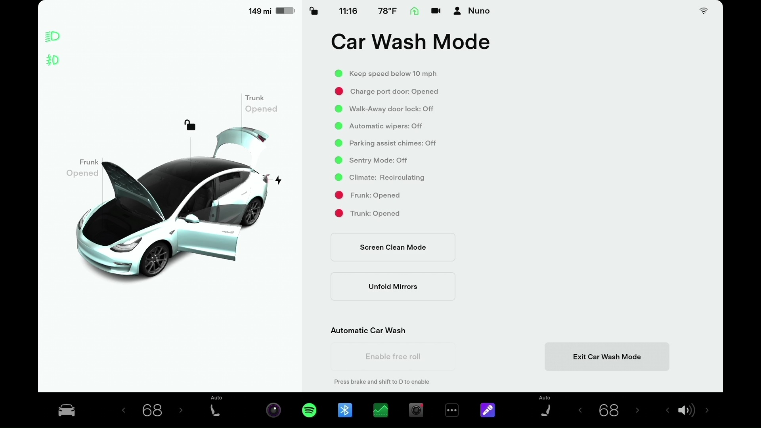Viewport: 761px width, 428px height.
Task: Click the car overview tab at bottom left
Action: 66,410
